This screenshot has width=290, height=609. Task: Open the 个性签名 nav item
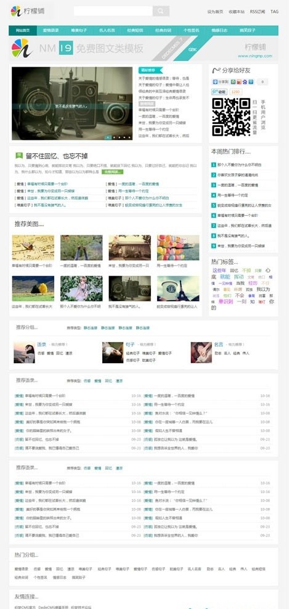(191, 30)
